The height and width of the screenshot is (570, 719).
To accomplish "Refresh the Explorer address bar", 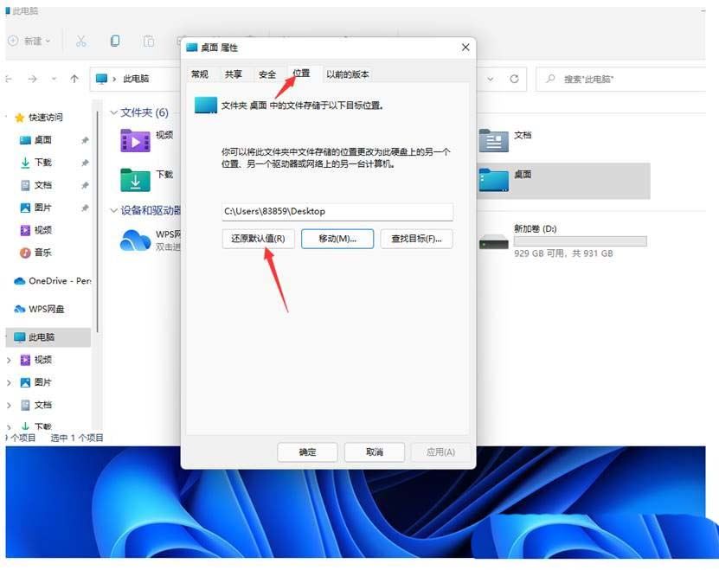I will click(x=514, y=79).
